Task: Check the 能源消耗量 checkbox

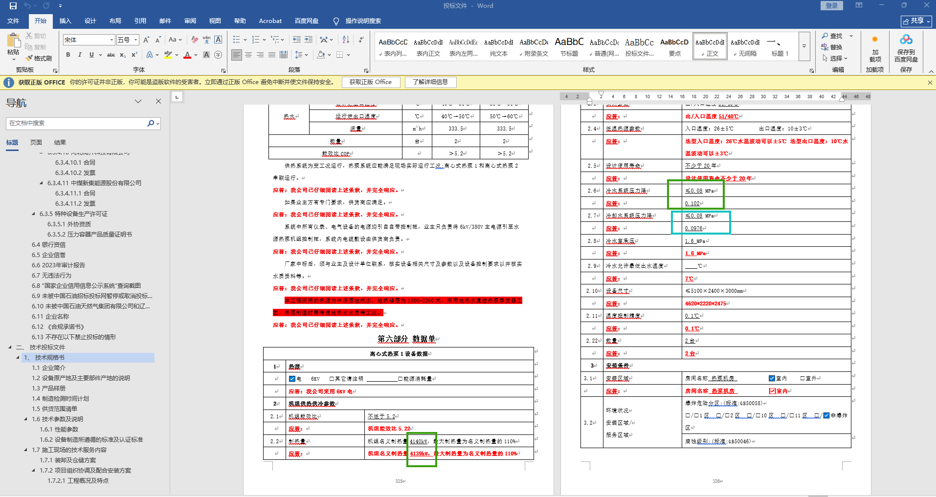Action: point(400,379)
